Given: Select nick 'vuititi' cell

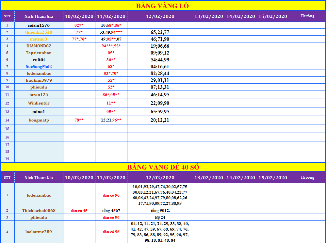Looking at the screenshot, I should click(x=39, y=59).
